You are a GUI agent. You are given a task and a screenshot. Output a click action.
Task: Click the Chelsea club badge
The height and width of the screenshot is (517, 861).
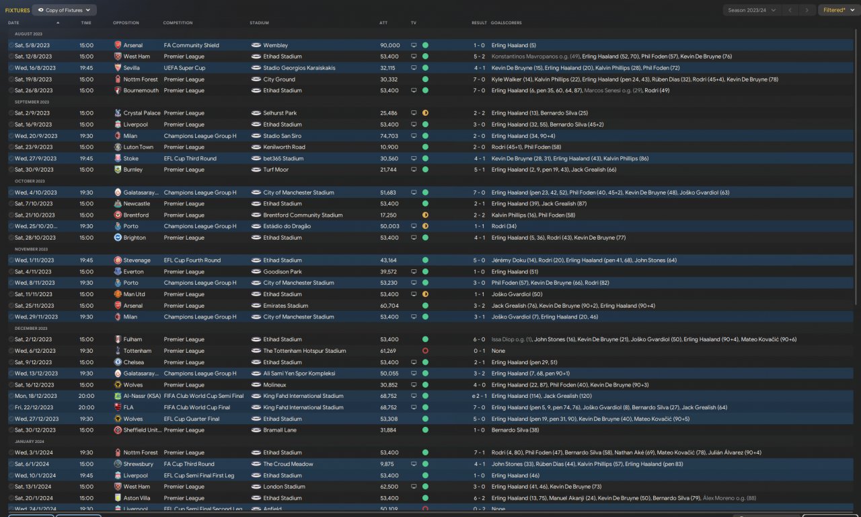[x=118, y=362]
